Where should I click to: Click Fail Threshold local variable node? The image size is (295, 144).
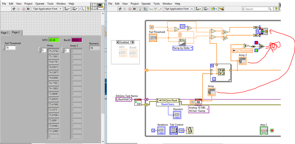click(242, 51)
